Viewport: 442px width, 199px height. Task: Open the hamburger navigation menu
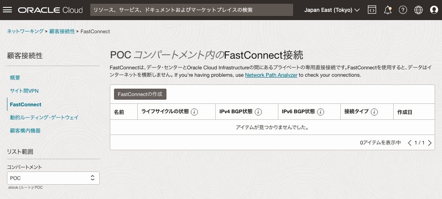tap(7, 10)
